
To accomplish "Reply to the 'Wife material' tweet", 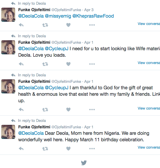I will [x=21, y=64].
